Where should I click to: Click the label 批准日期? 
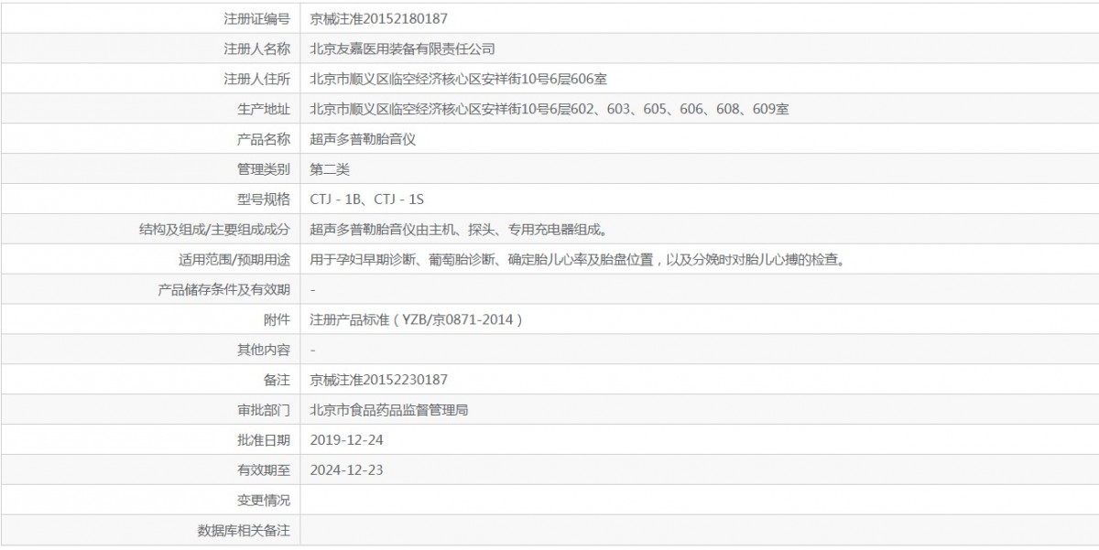[x=264, y=441]
